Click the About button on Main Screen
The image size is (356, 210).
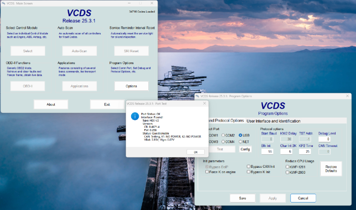click(51, 105)
